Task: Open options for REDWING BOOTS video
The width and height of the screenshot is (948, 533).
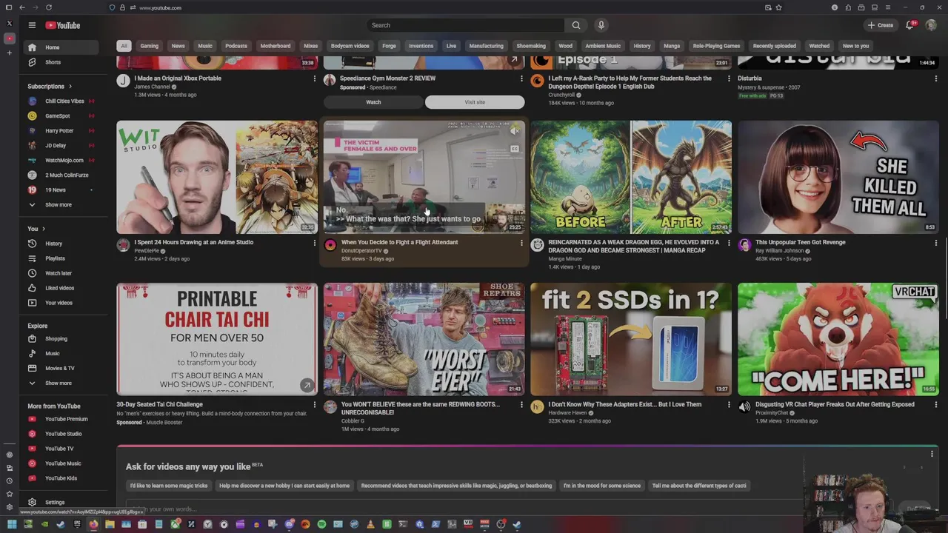Action: 521,405
